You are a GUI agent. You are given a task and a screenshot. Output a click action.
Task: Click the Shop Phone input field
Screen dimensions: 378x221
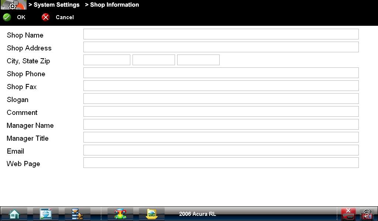pyautogui.click(x=221, y=73)
